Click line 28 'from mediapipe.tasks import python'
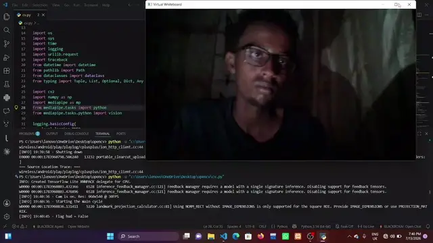433x243 pixels. 70,108
